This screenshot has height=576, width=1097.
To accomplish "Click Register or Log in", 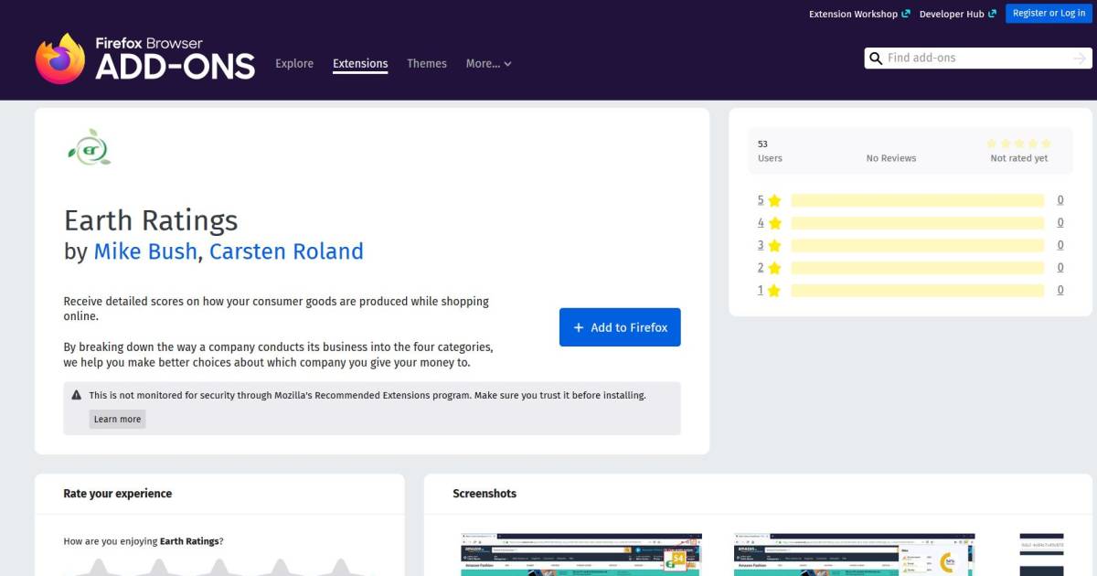I will tap(1048, 13).
